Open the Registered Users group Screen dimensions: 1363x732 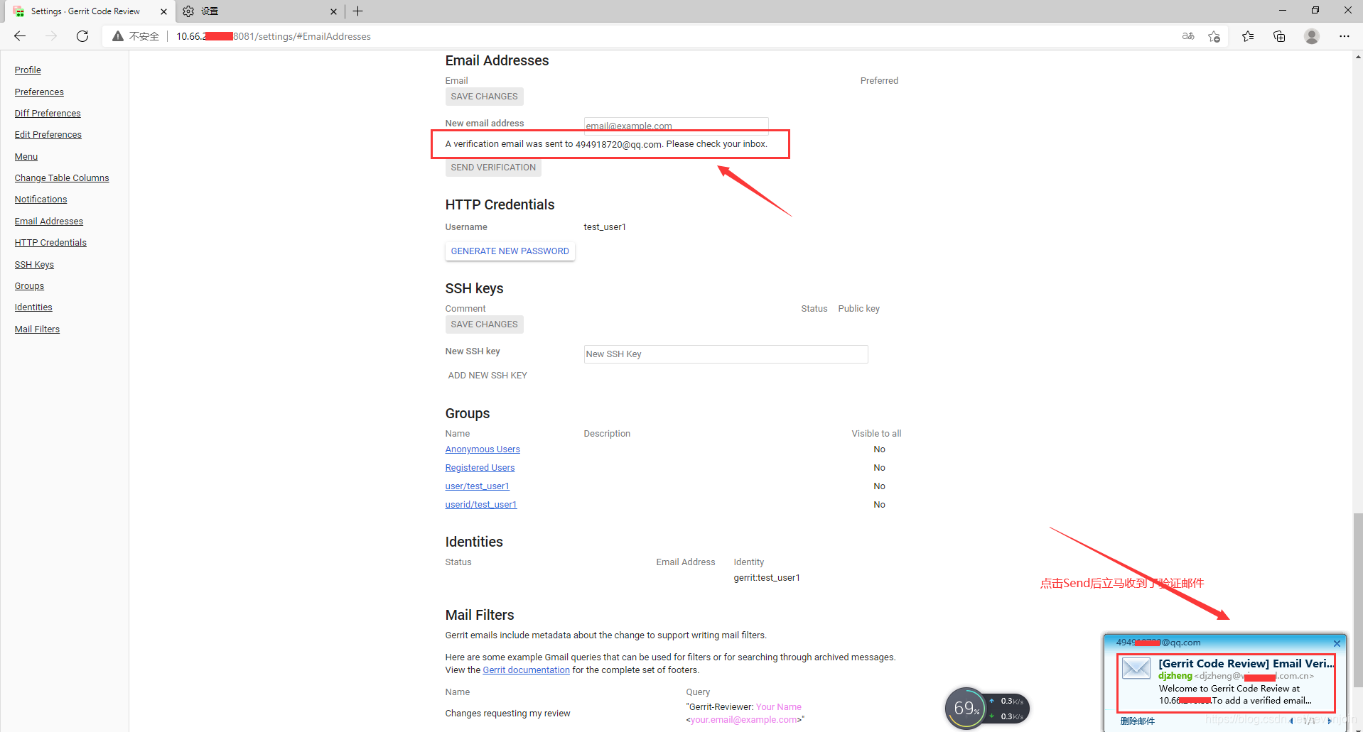pos(480,468)
